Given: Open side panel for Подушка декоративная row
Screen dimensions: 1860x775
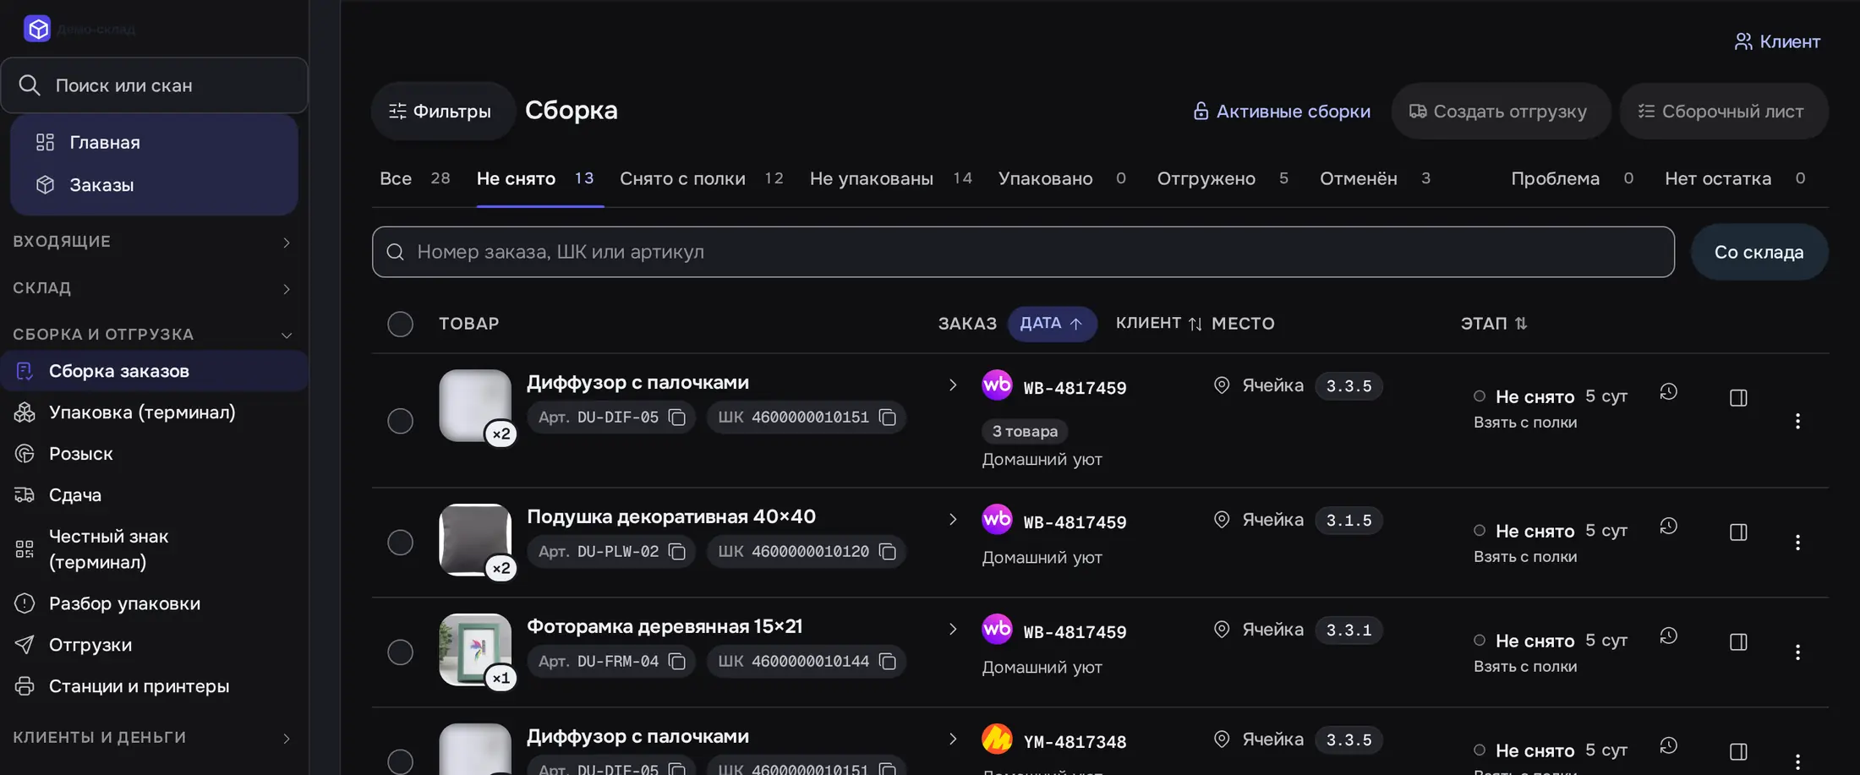Looking at the screenshot, I should [x=1738, y=532].
